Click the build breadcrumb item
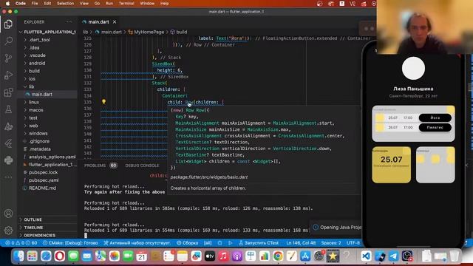The width and height of the screenshot is (473, 266). point(182,32)
